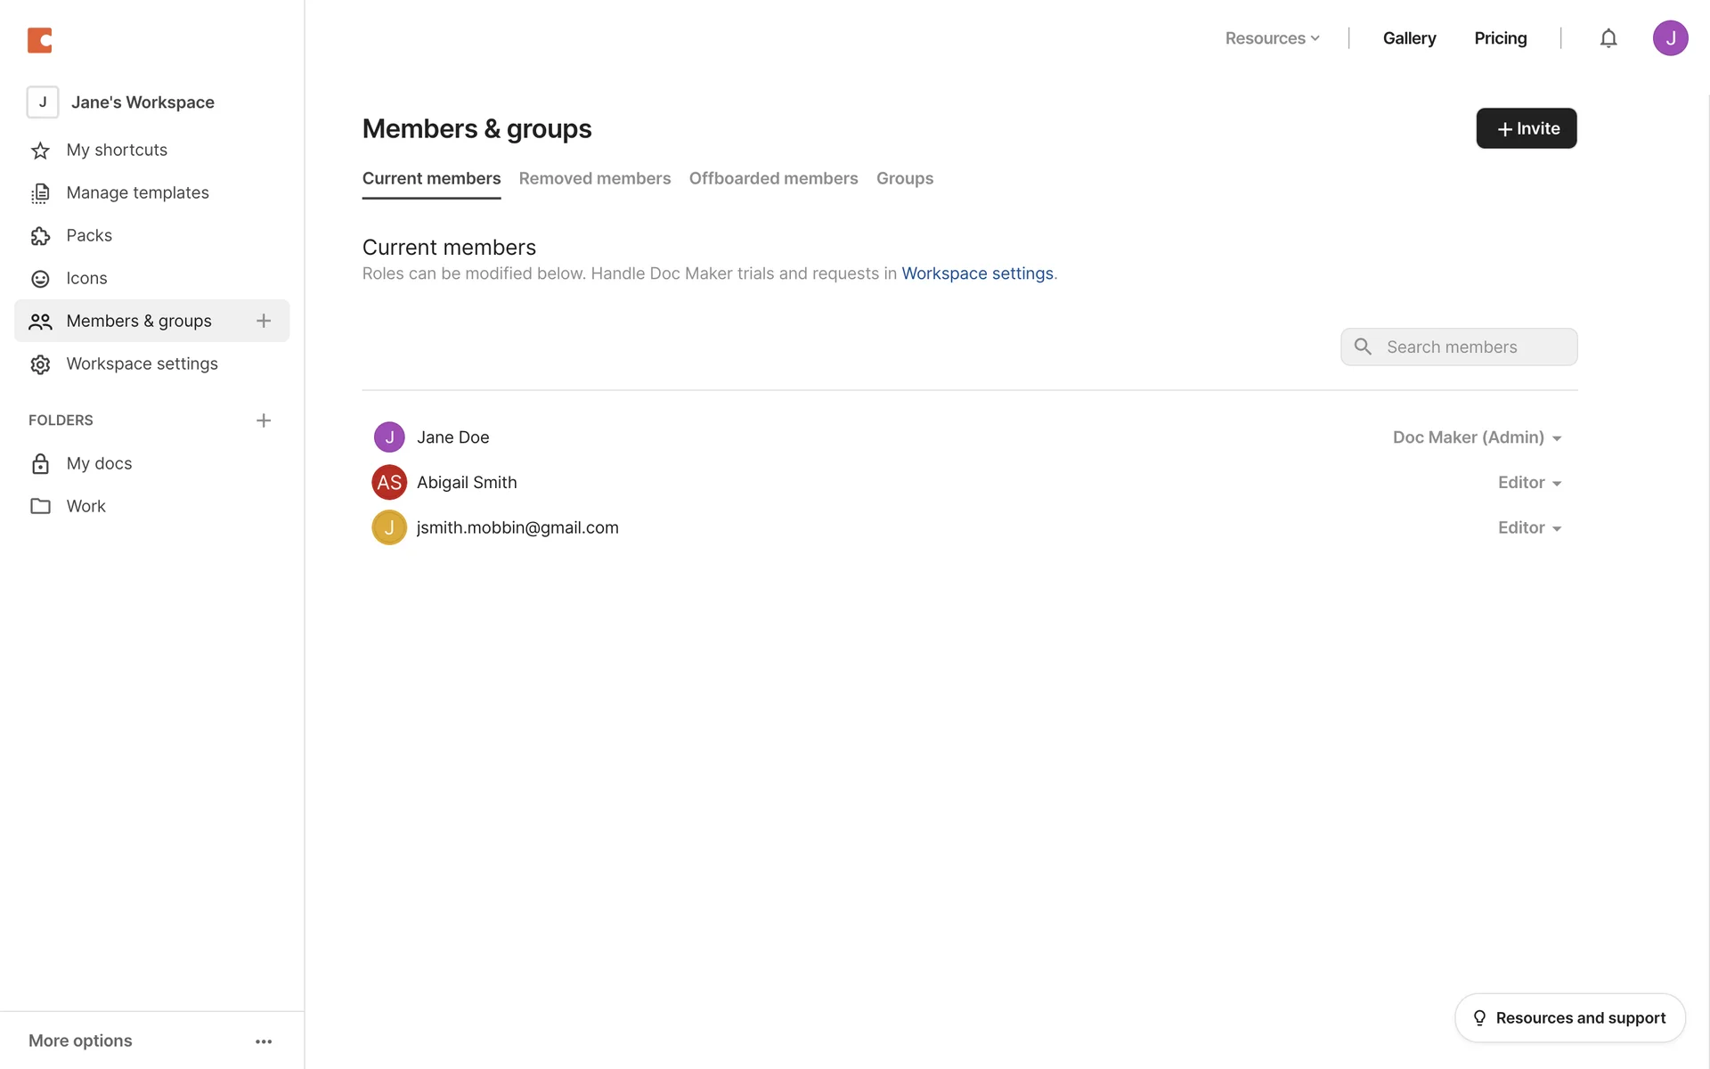Go to Icons in the sidebar
This screenshot has height=1069, width=1710.
[x=86, y=278]
